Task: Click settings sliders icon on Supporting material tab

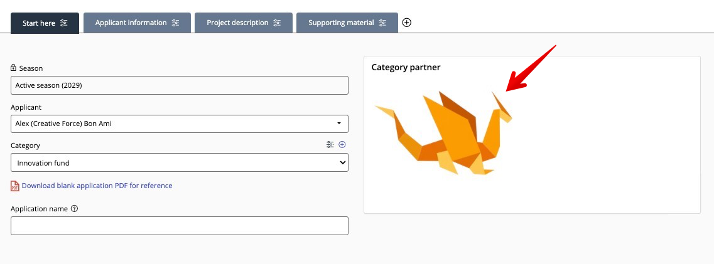Action: coord(382,23)
